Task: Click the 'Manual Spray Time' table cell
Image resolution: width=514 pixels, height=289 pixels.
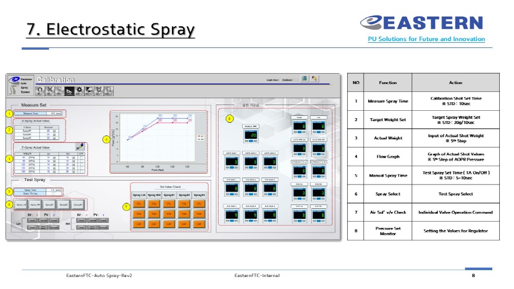Action: [x=388, y=175]
